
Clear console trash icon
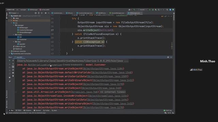13,76
